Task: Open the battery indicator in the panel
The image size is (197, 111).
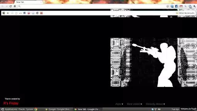Action: (x=159, y=109)
